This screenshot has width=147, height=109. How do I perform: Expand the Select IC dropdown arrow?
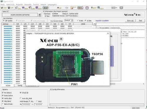(39, 15)
